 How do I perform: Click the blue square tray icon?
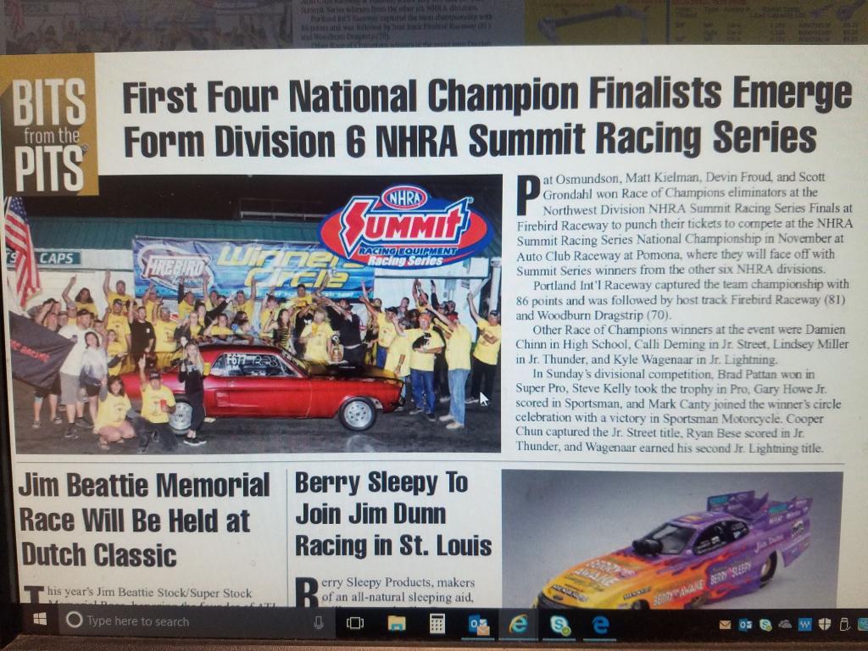click(x=804, y=625)
